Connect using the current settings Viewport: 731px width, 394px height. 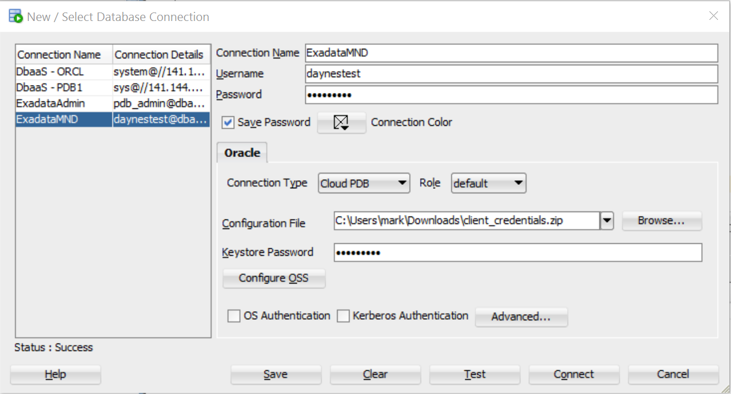tap(573, 374)
